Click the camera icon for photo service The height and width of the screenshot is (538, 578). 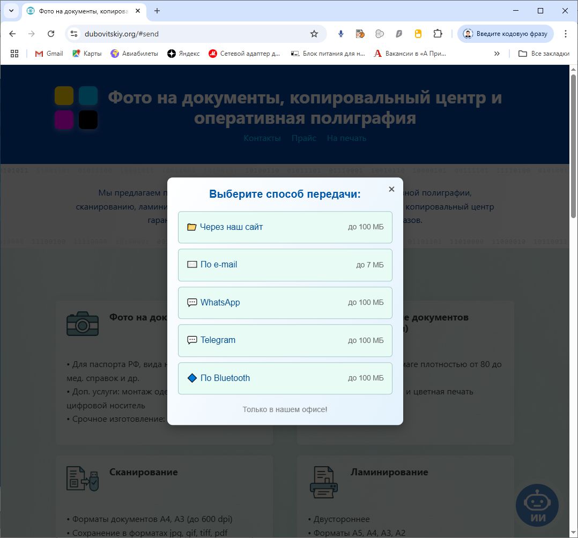point(83,324)
